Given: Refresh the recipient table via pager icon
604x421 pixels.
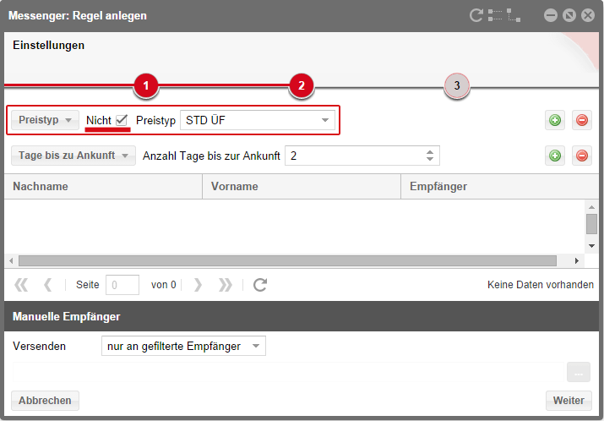Looking at the screenshot, I should [260, 285].
